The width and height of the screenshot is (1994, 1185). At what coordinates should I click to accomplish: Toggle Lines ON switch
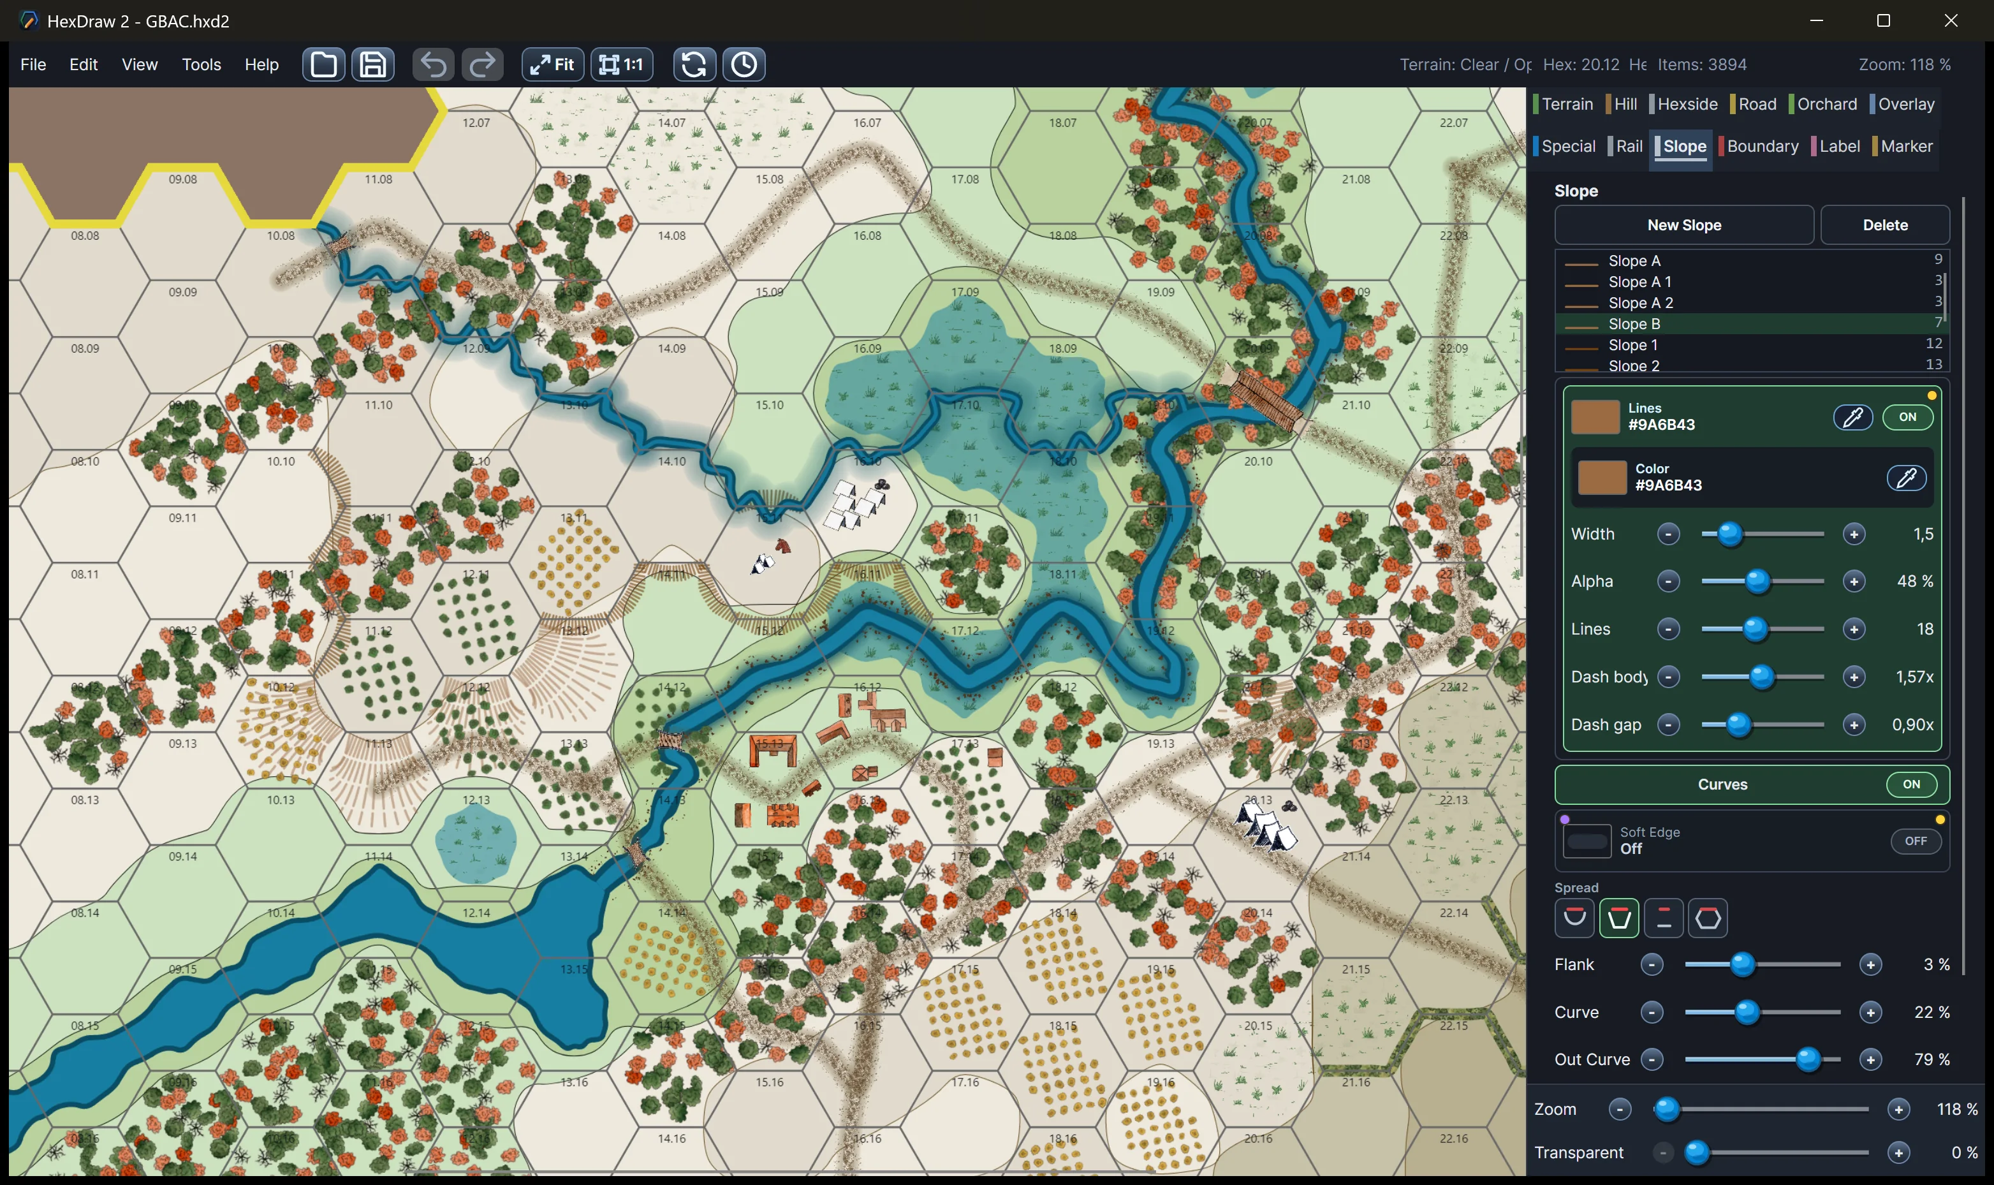(x=1908, y=417)
